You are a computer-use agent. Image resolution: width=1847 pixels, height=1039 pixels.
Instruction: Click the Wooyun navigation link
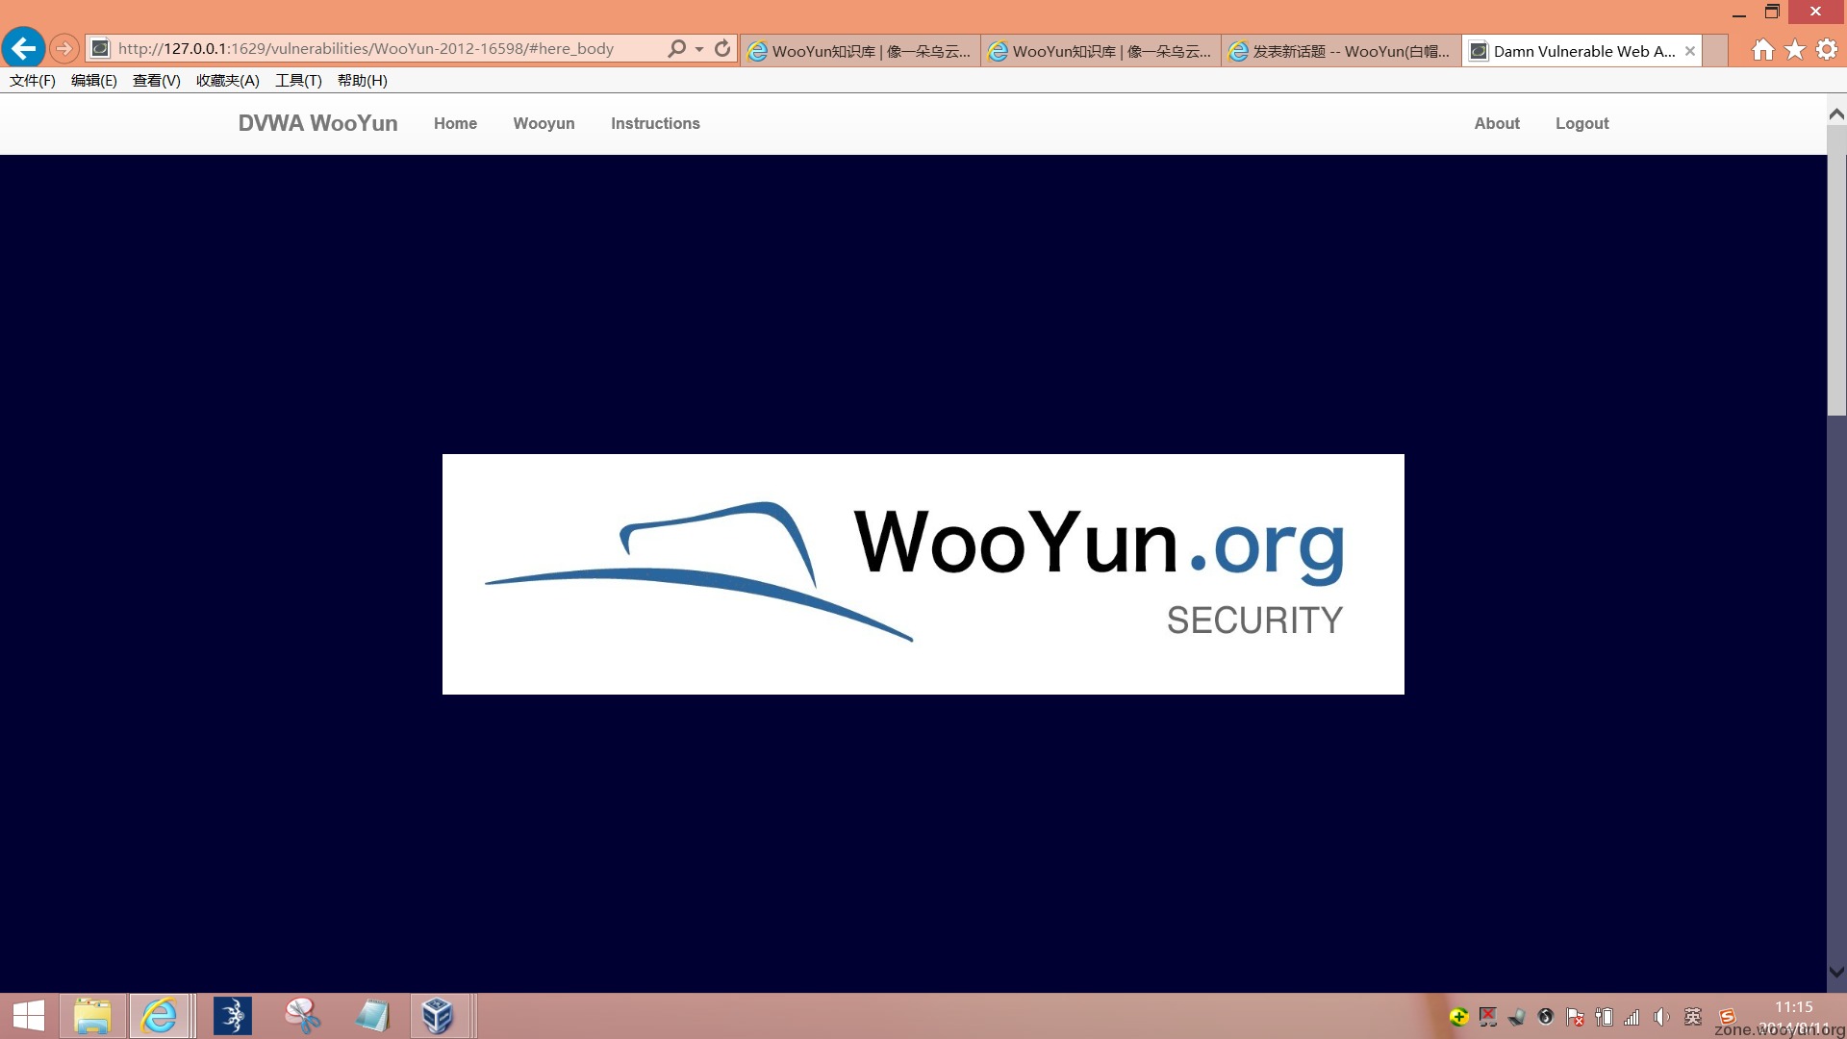click(544, 123)
